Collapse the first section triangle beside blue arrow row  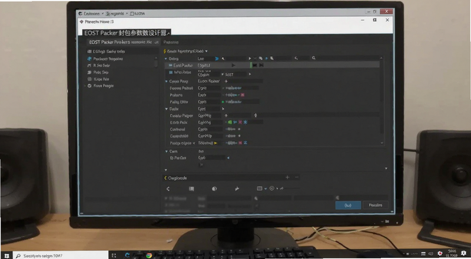click(x=166, y=59)
